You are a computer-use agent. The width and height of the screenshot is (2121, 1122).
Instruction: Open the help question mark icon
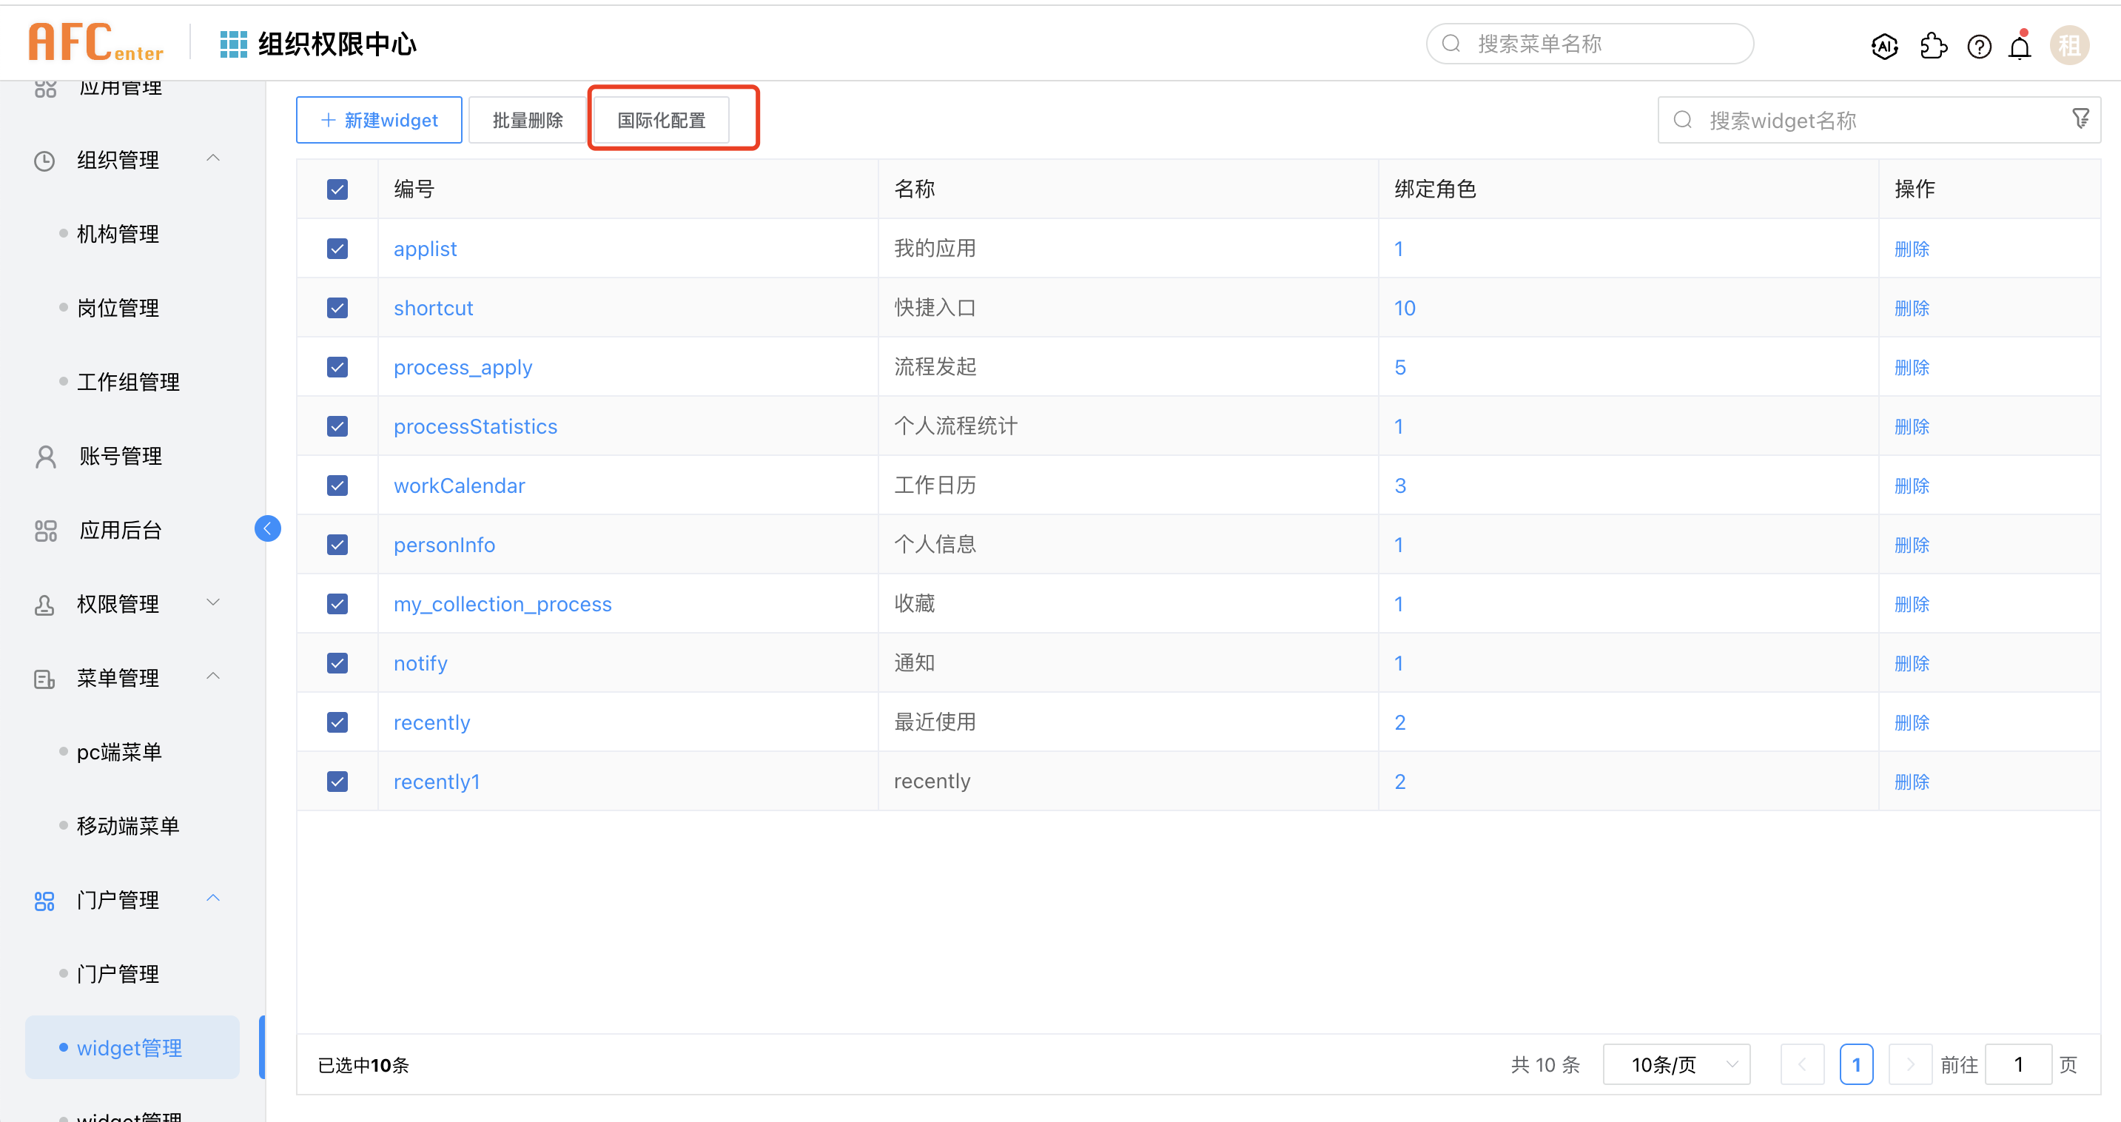1979,47
